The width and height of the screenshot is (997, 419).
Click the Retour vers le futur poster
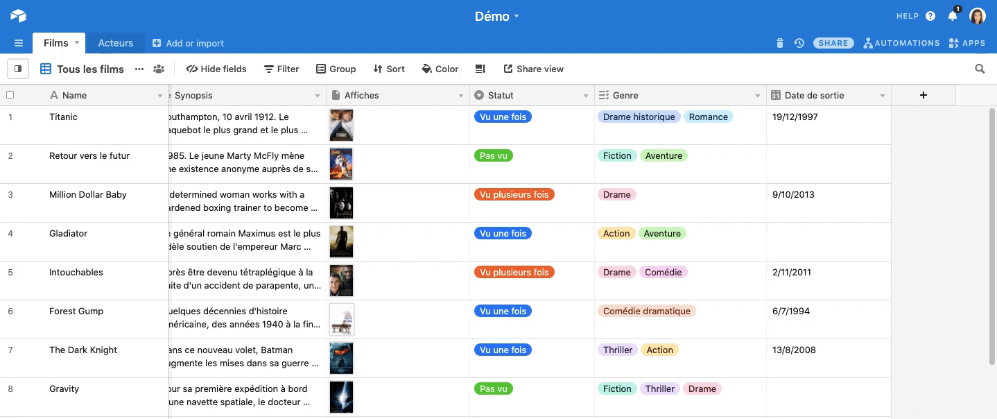point(342,164)
